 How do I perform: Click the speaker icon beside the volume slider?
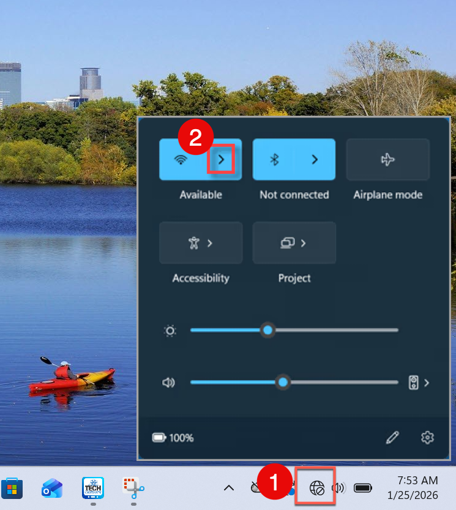click(x=168, y=383)
